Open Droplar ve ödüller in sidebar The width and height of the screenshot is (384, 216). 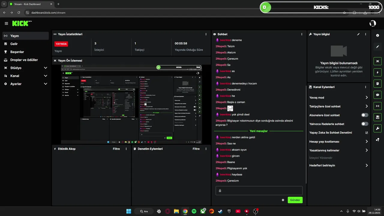[x=25, y=60]
